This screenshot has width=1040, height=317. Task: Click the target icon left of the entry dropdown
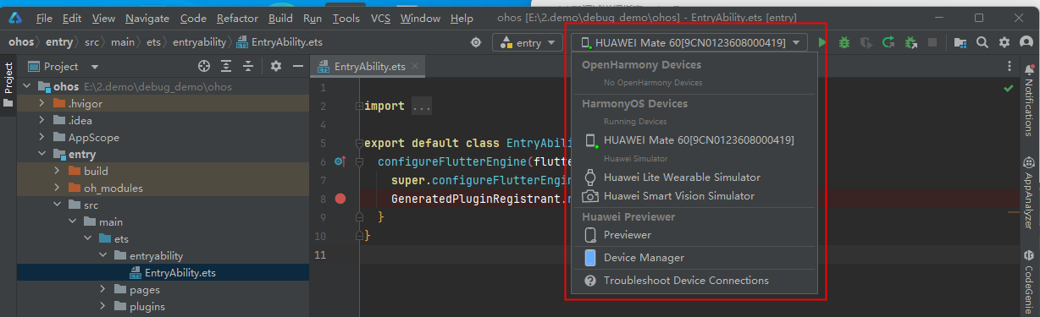point(476,42)
